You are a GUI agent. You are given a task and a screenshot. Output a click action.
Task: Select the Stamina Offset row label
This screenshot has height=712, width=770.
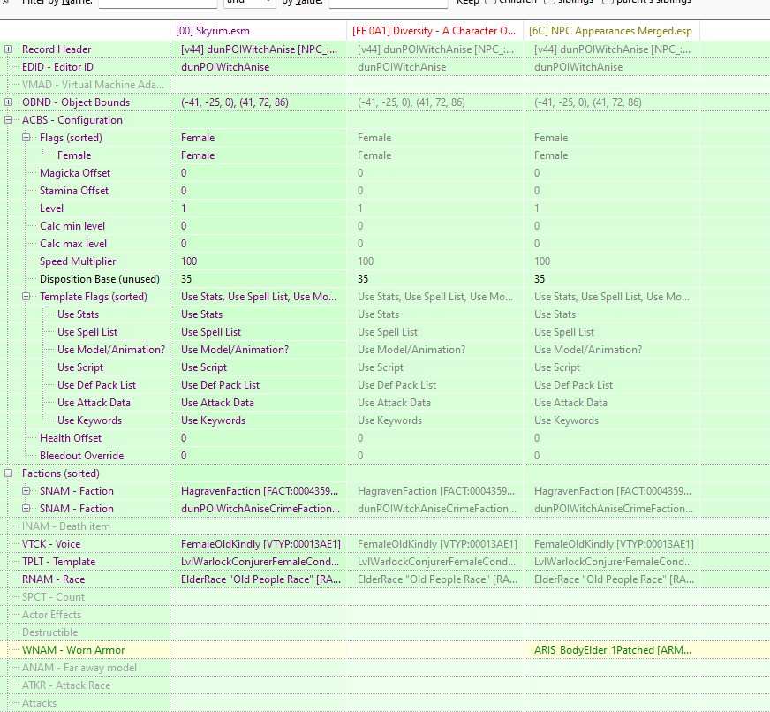point(73,191)
